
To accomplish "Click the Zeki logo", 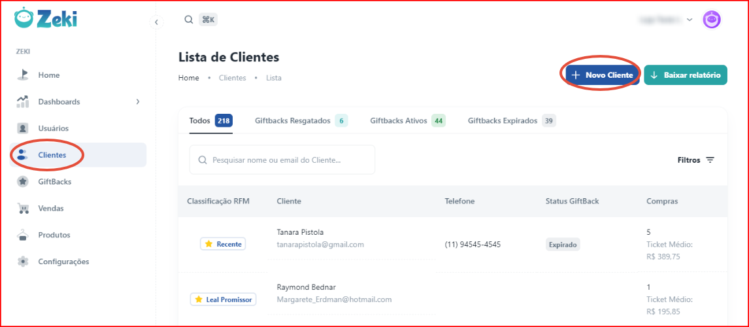I will coord(45,18).
